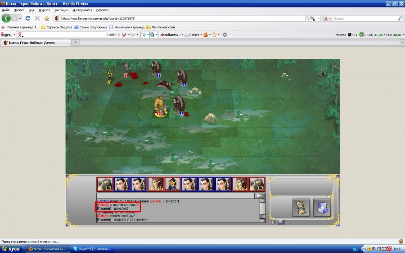Open the Файл menu
The width and height of the screenshot is (405, 253).
coord(6,10)
